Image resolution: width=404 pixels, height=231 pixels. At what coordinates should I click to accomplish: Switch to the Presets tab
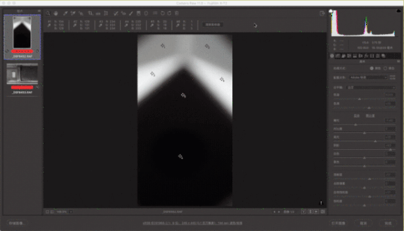point(377,56)
